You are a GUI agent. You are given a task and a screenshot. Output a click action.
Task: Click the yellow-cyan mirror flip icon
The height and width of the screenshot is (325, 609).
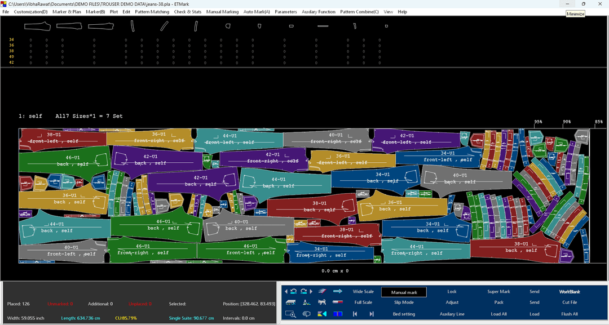323,314
